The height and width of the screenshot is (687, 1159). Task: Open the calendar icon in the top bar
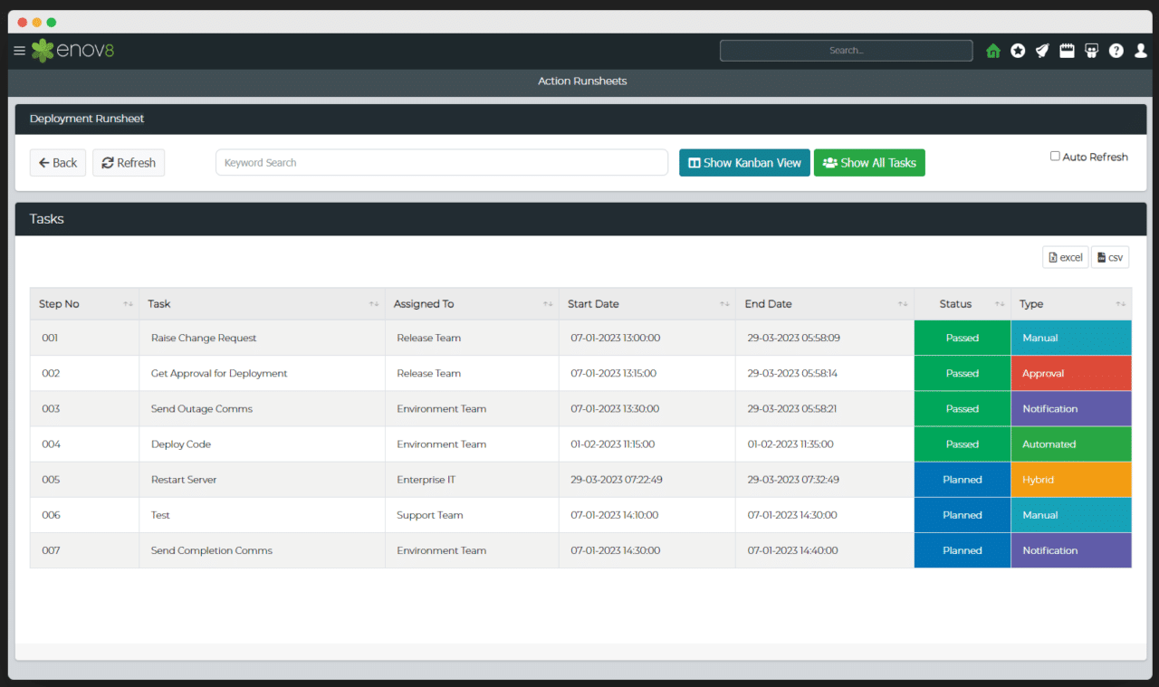tap(1067, 51)
